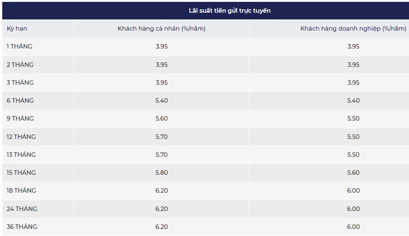Select the 5.40 business rate for 6 THÁNG
Viewport: 409px width, 236px height.
pos(353,100)
